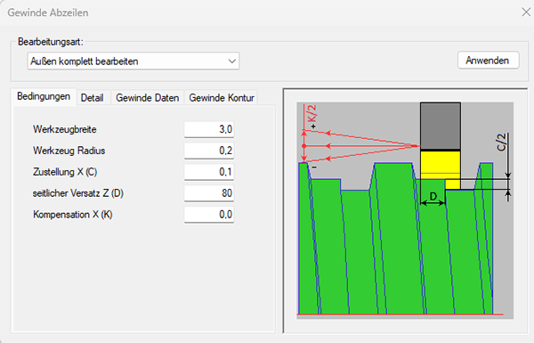Click the gray tool holder in diagram

coord(441,126)
